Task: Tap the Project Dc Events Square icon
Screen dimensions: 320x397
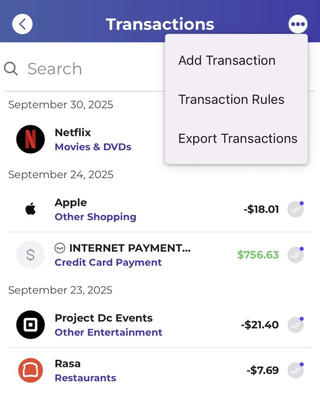Action: [31, 325]
